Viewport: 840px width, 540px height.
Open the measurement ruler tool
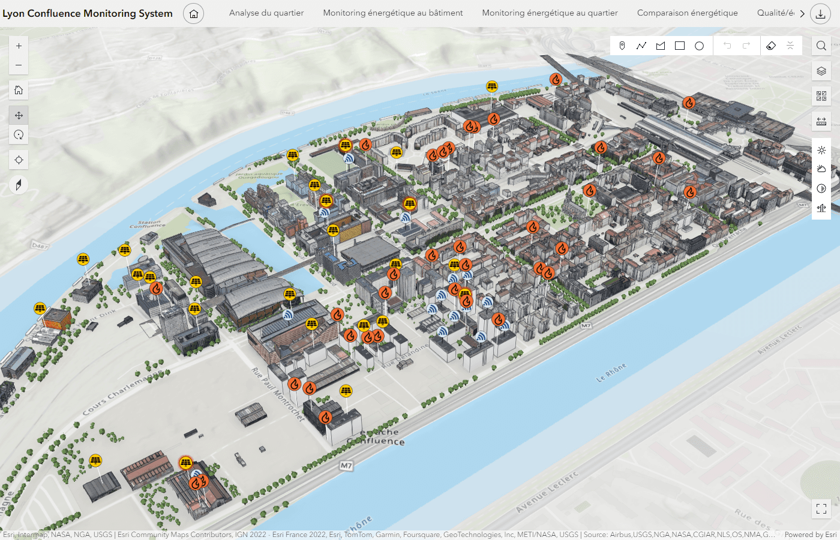click(821, 121)
